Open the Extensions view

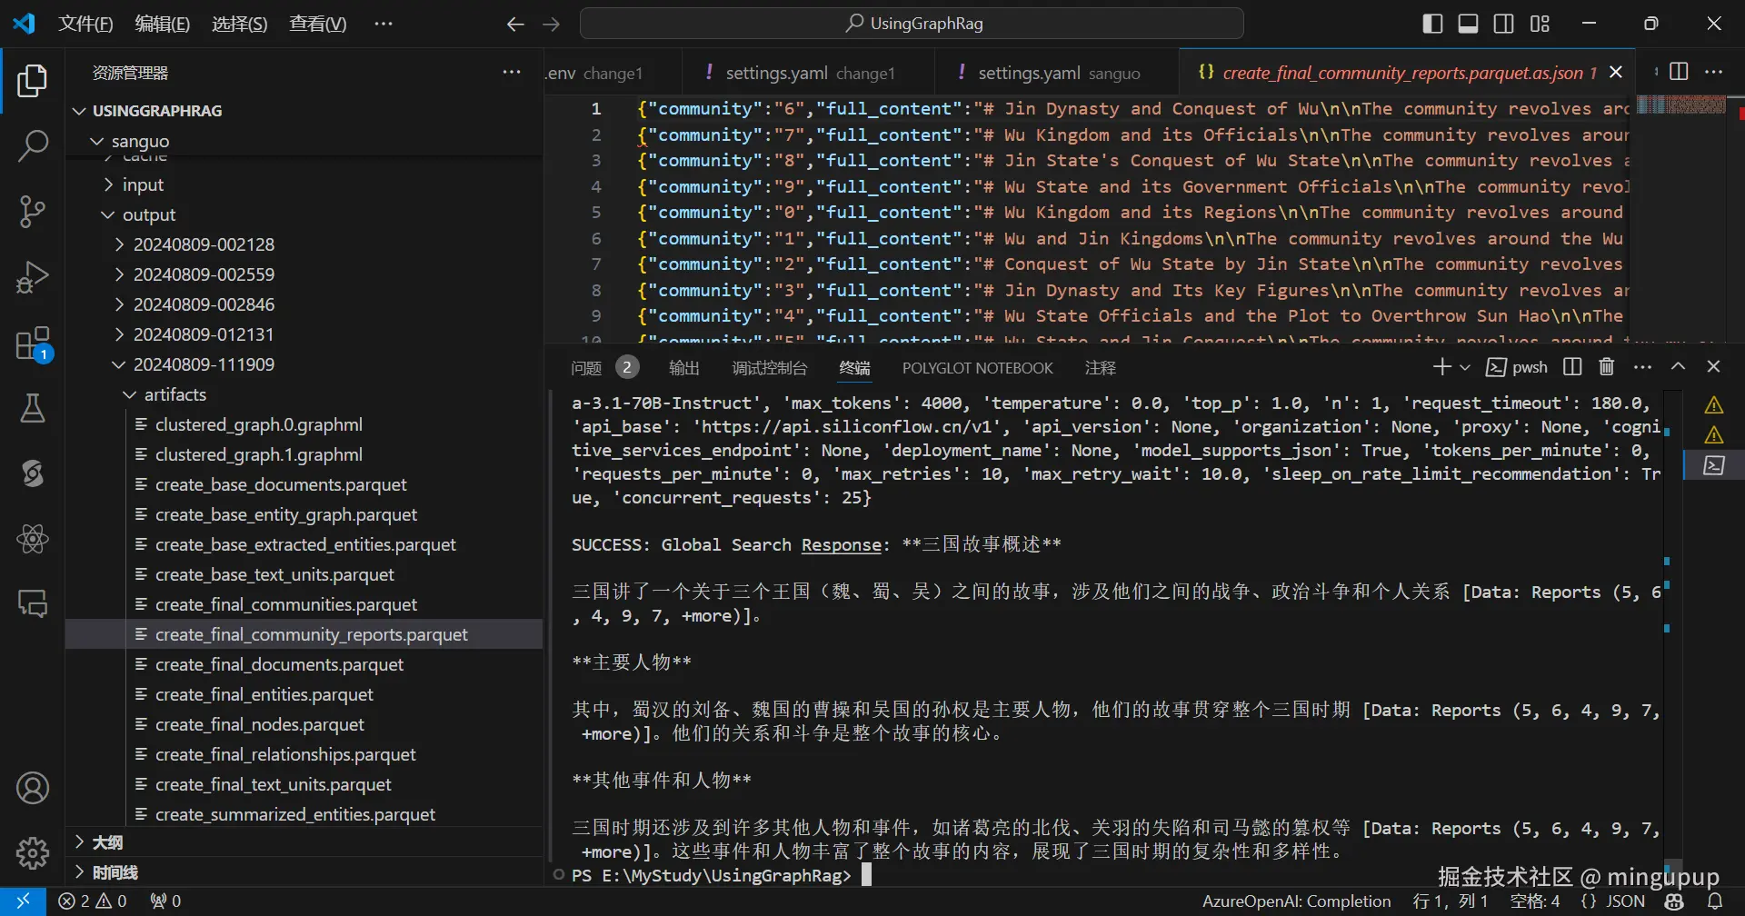click(x=33, y=344)
